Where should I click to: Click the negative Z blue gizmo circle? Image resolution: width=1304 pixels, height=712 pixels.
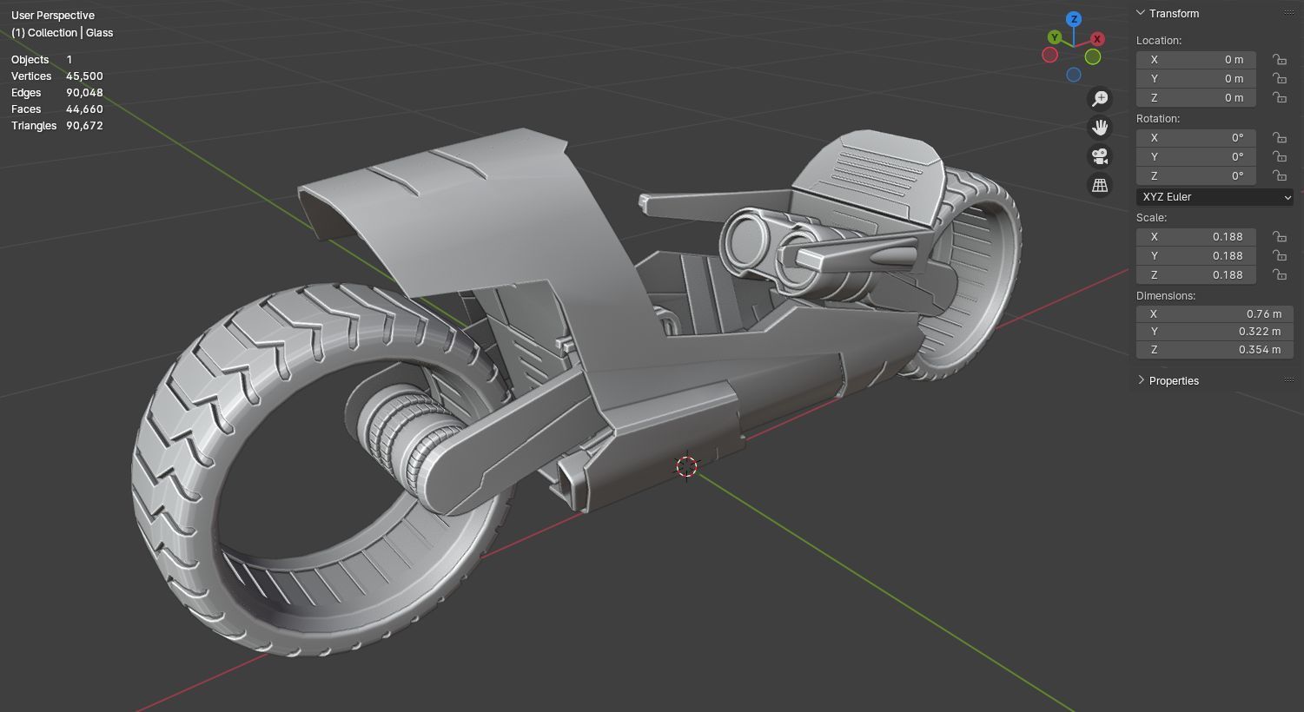pyautogui.click(x=1074, y=75)
